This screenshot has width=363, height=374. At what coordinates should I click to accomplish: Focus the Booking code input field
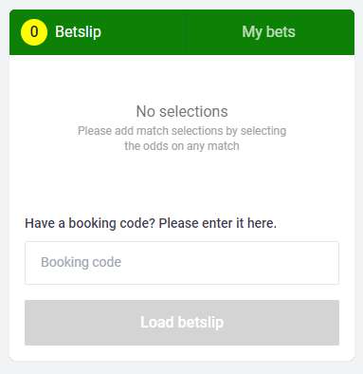click(182, 263)
